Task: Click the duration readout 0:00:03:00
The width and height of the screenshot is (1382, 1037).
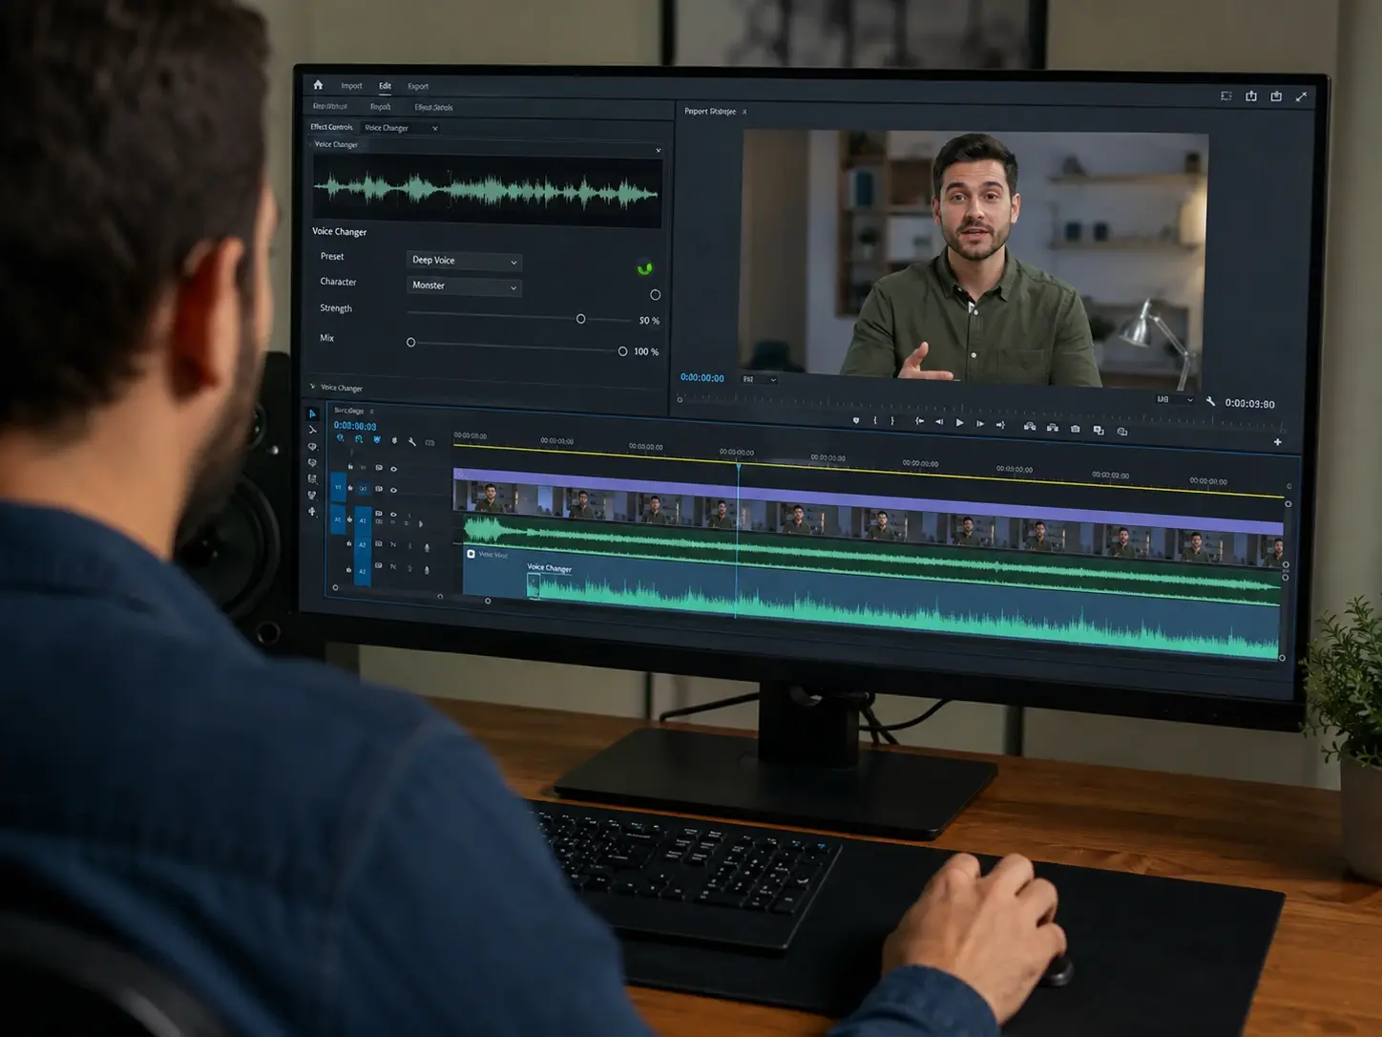Action: tap(1249, 404)
